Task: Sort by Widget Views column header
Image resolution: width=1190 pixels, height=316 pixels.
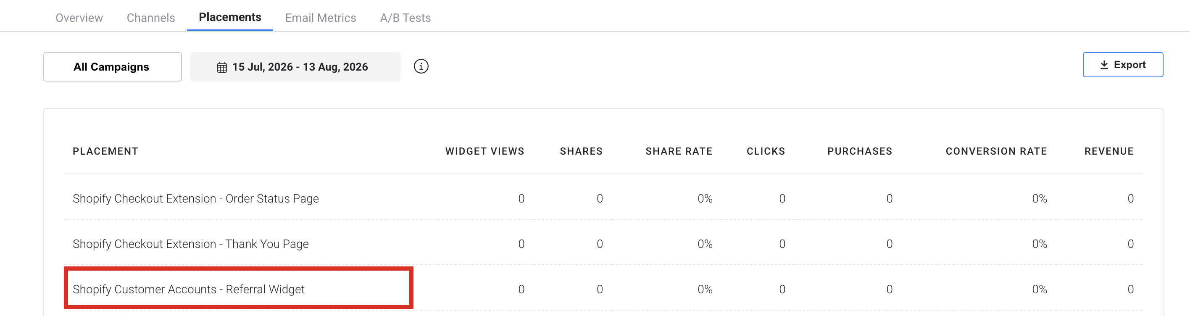Action: click(484, 151)
